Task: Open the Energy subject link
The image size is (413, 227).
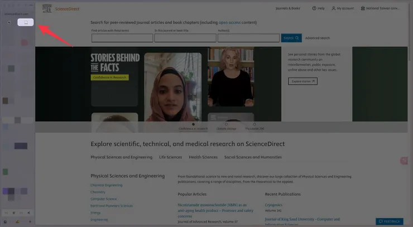Action: 95,212
